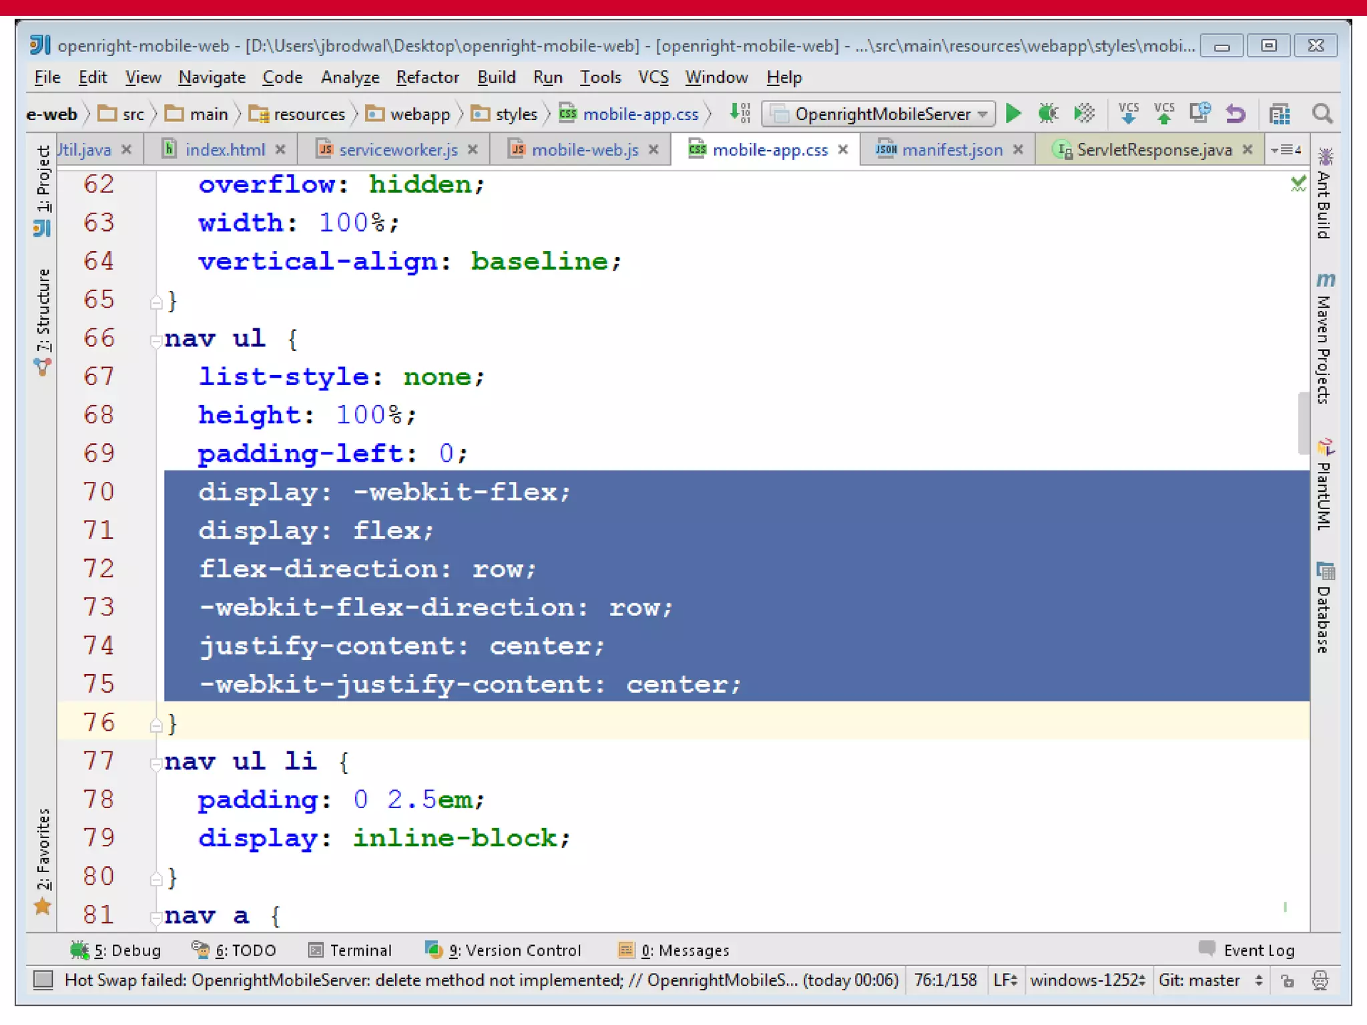1367x1025 pixels.
Task: Click the VCS update project icon
Action: (x=1128, y=113)
